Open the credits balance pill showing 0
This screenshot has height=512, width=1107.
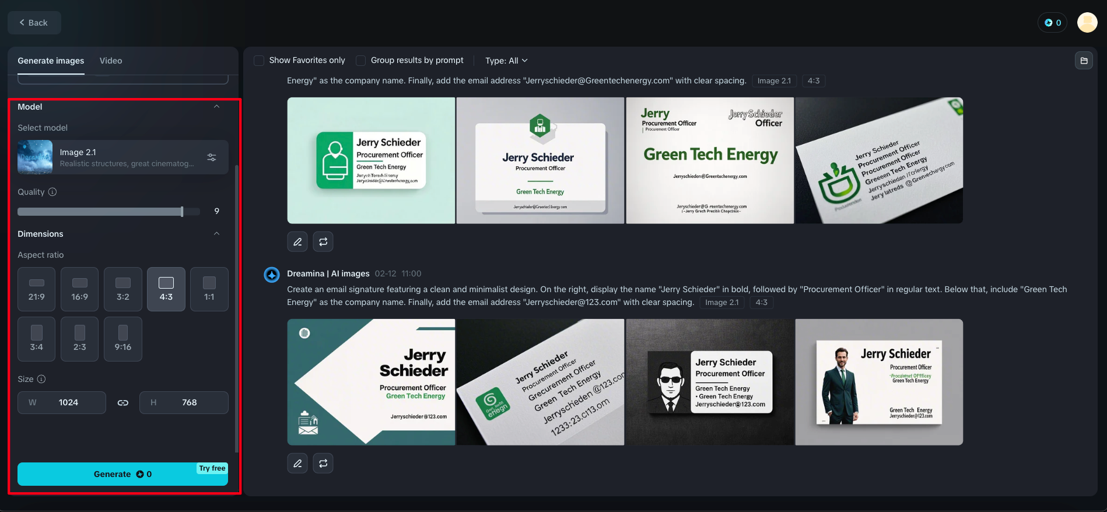pos(1052,23)
